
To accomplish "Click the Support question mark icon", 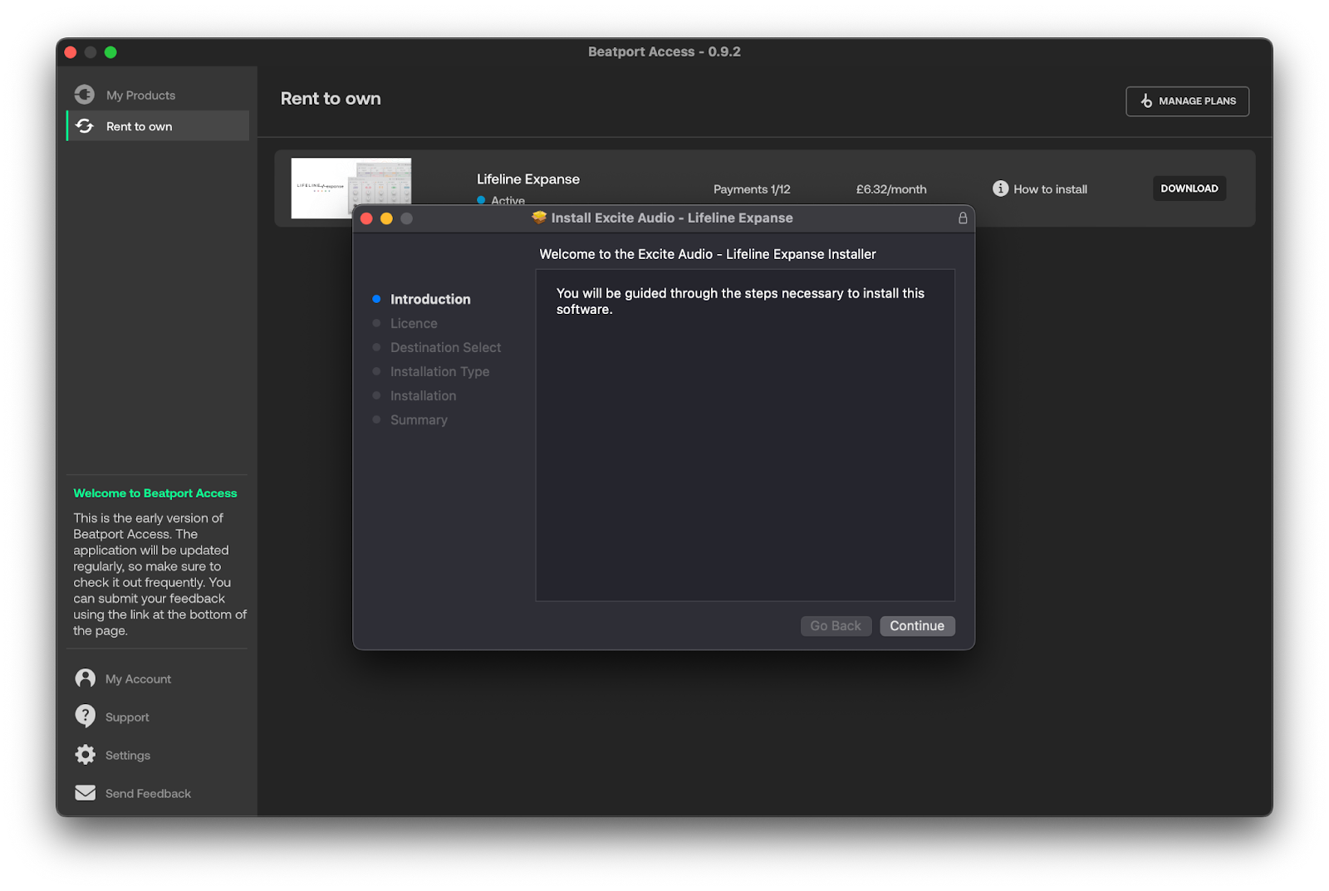I will [85, 716].
